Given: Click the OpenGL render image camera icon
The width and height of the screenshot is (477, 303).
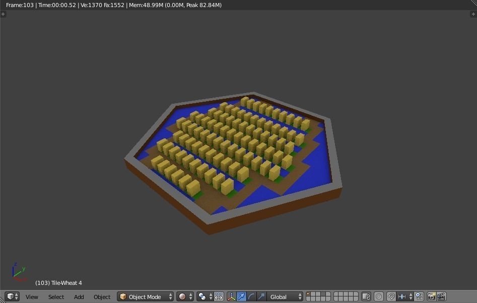Looking at the screenshot, I should 431,296.
